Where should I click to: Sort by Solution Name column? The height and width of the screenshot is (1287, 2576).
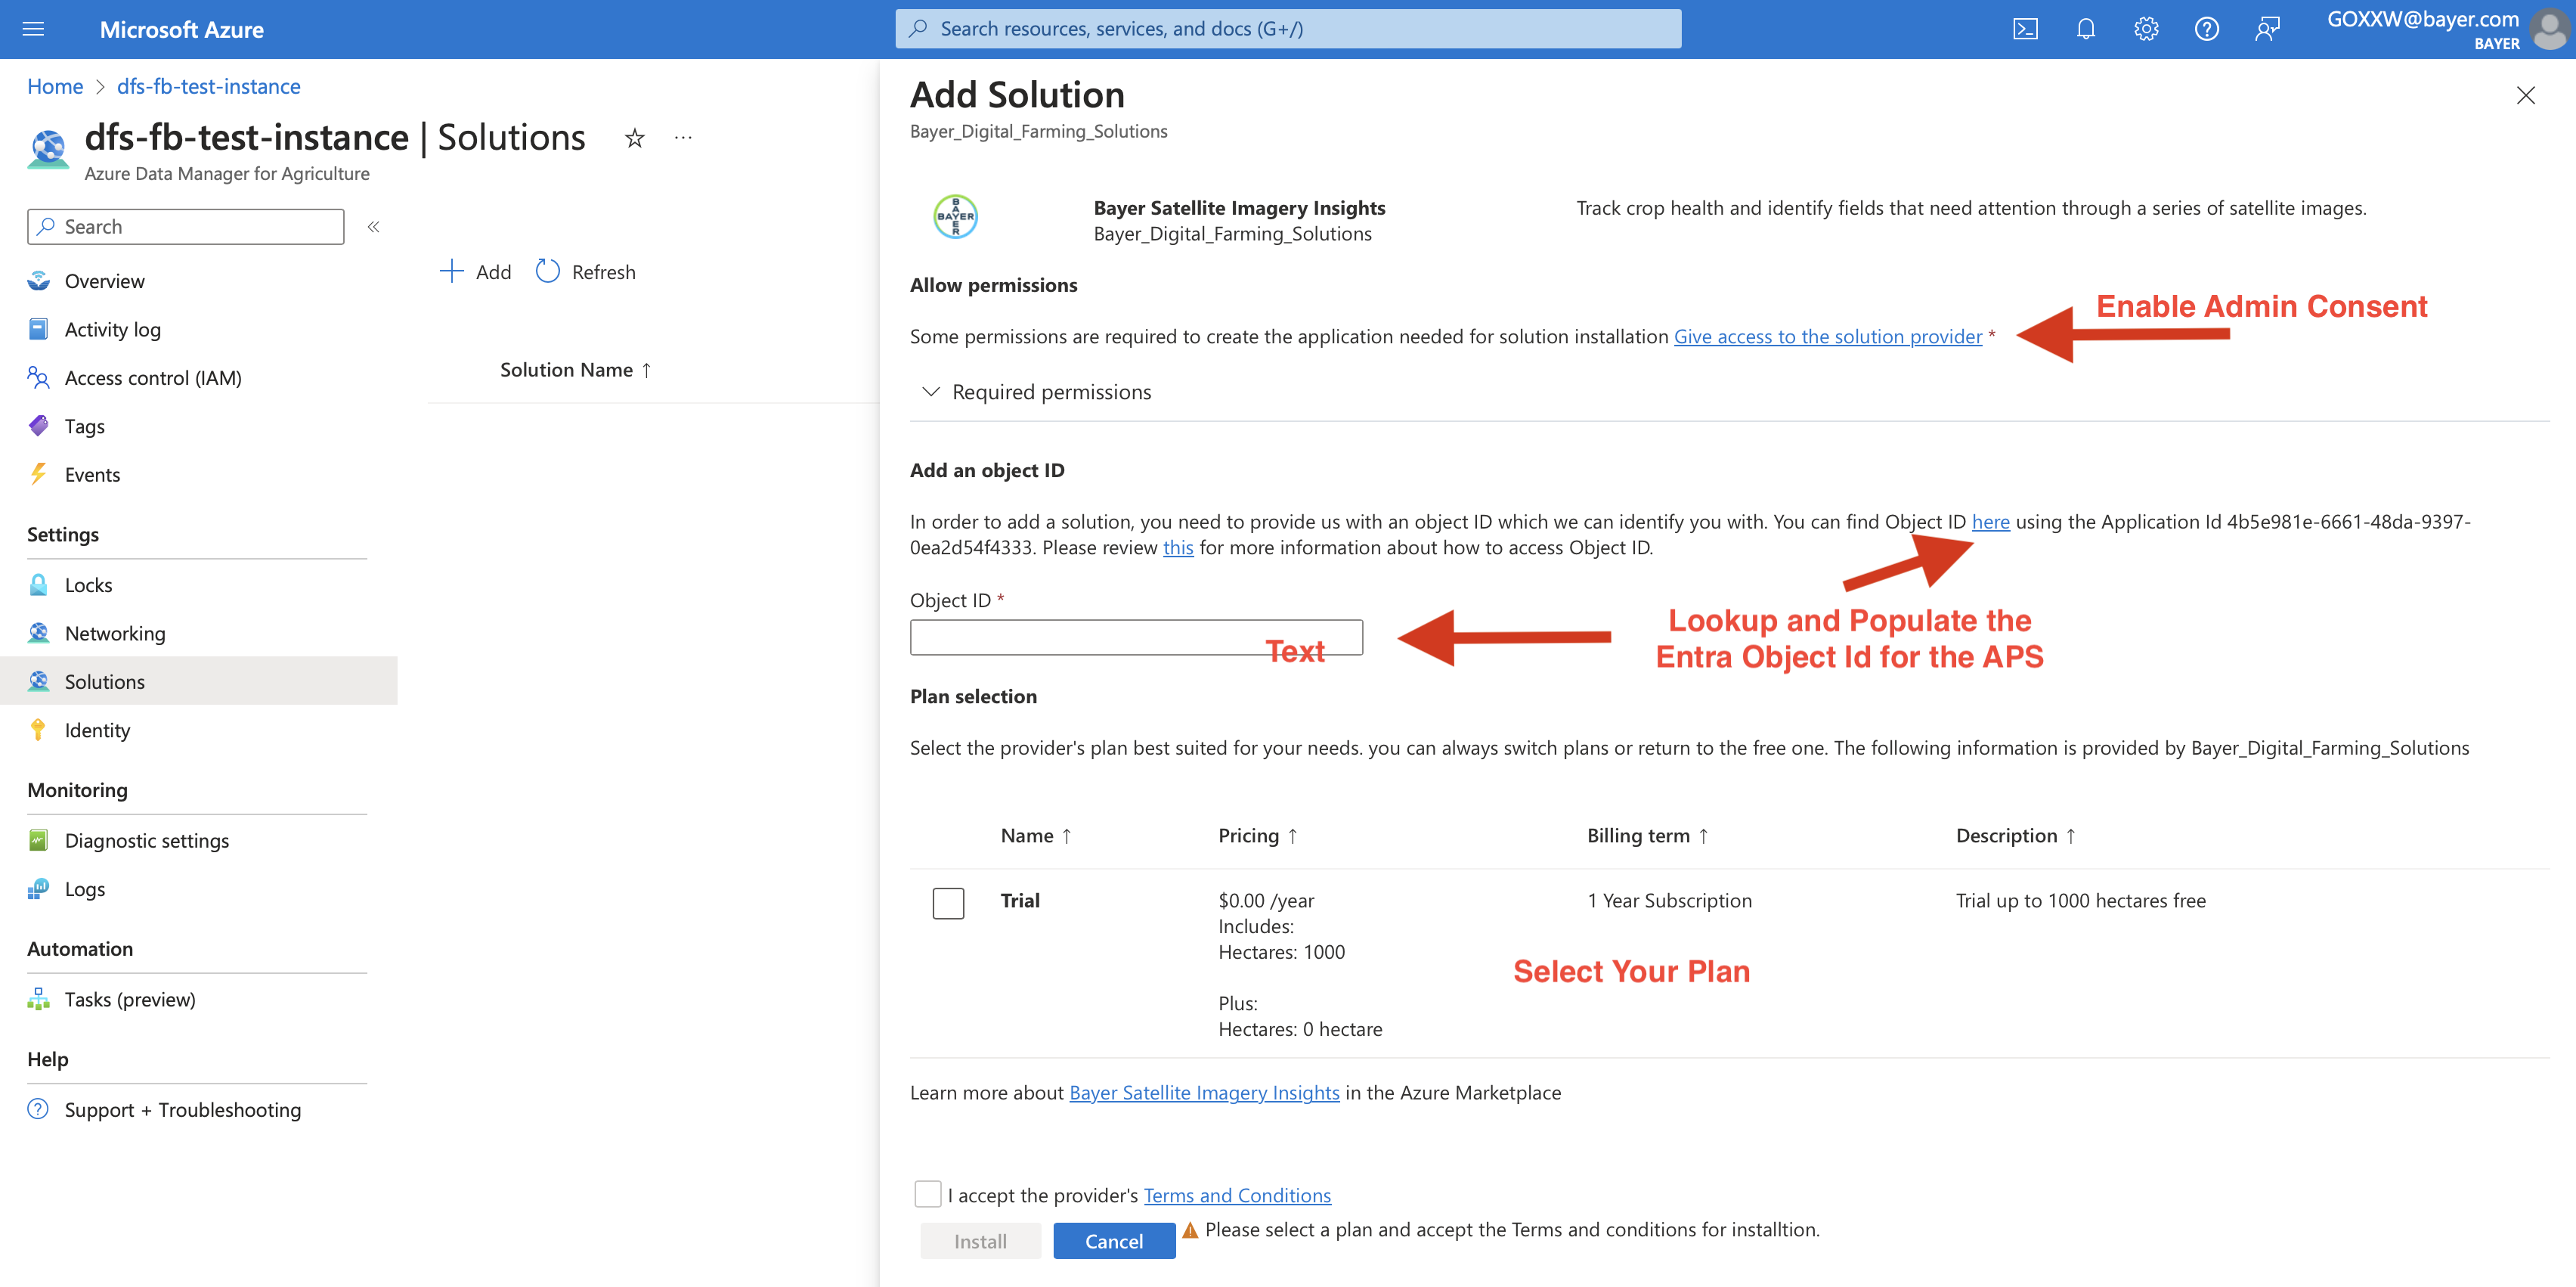point(576,371)
